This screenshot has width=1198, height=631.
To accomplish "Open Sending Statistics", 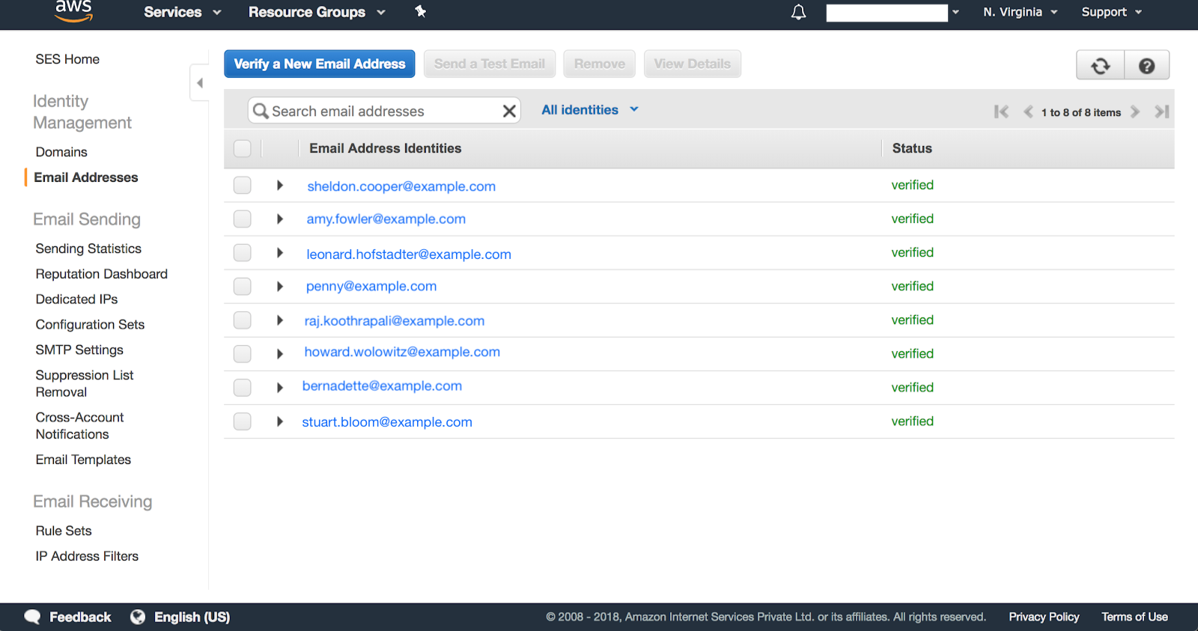I will [88, 249].
